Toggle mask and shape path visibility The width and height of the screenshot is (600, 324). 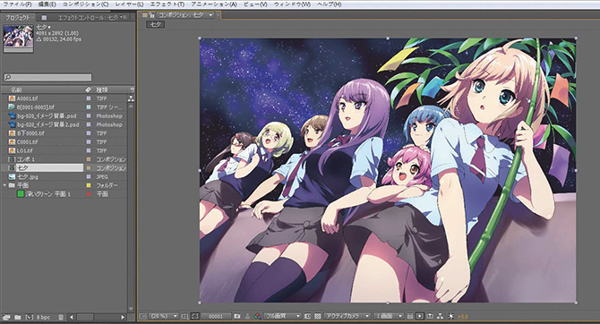tap(194, 316)
